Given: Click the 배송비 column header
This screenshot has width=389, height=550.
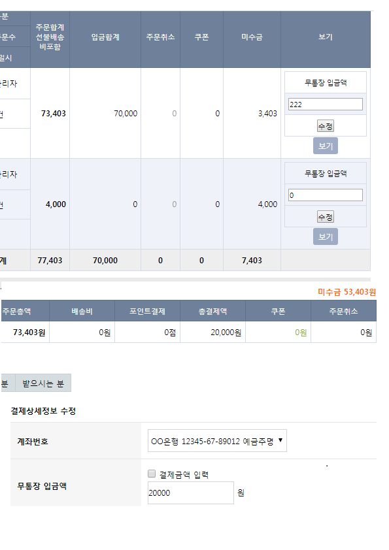Looking at the screenshot, I should point(82,311).
